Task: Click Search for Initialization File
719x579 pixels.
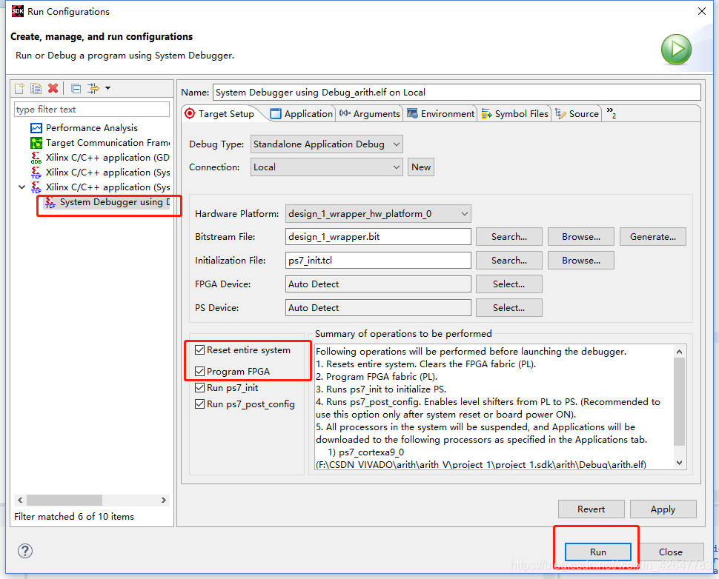Action: tap(509, 261)
